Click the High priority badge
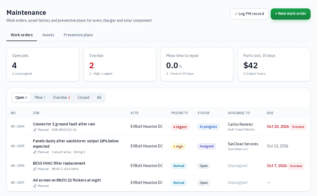Viewport: 317px width, 196px height. coord(178,147)
